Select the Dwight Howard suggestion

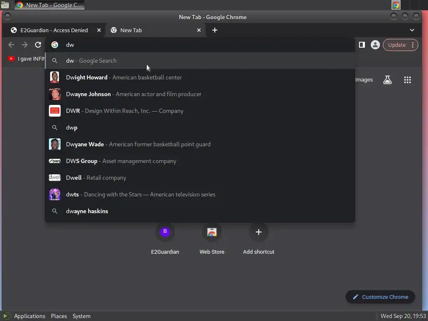point(200,77)
